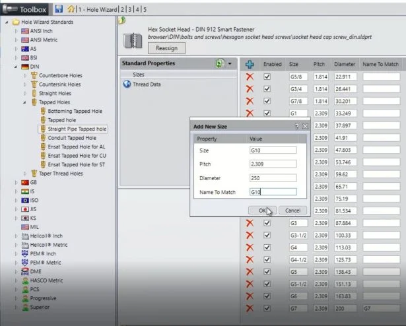The image size is (406, 326).
Task: Select Bottoming Tapped Hole in tree
Action: point(74,112)
